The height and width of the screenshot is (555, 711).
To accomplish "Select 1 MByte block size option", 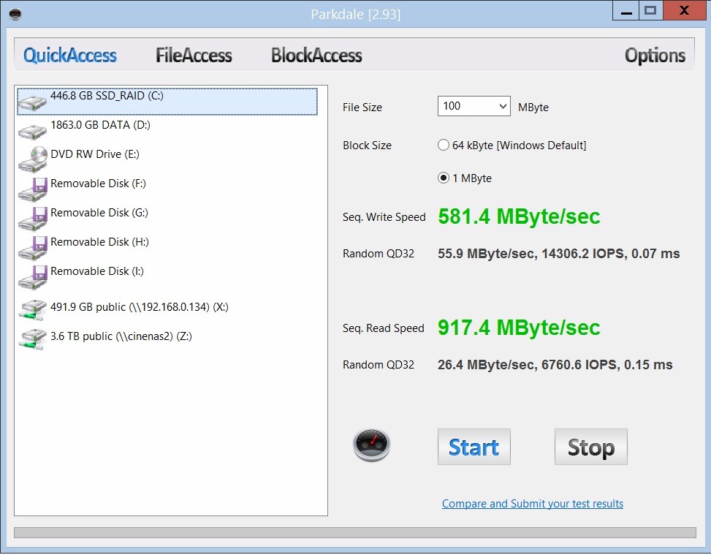I will coord(465,178).
